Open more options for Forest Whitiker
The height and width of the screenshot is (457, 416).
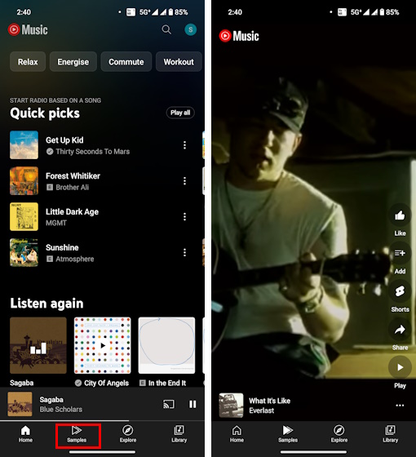(184, 181)
